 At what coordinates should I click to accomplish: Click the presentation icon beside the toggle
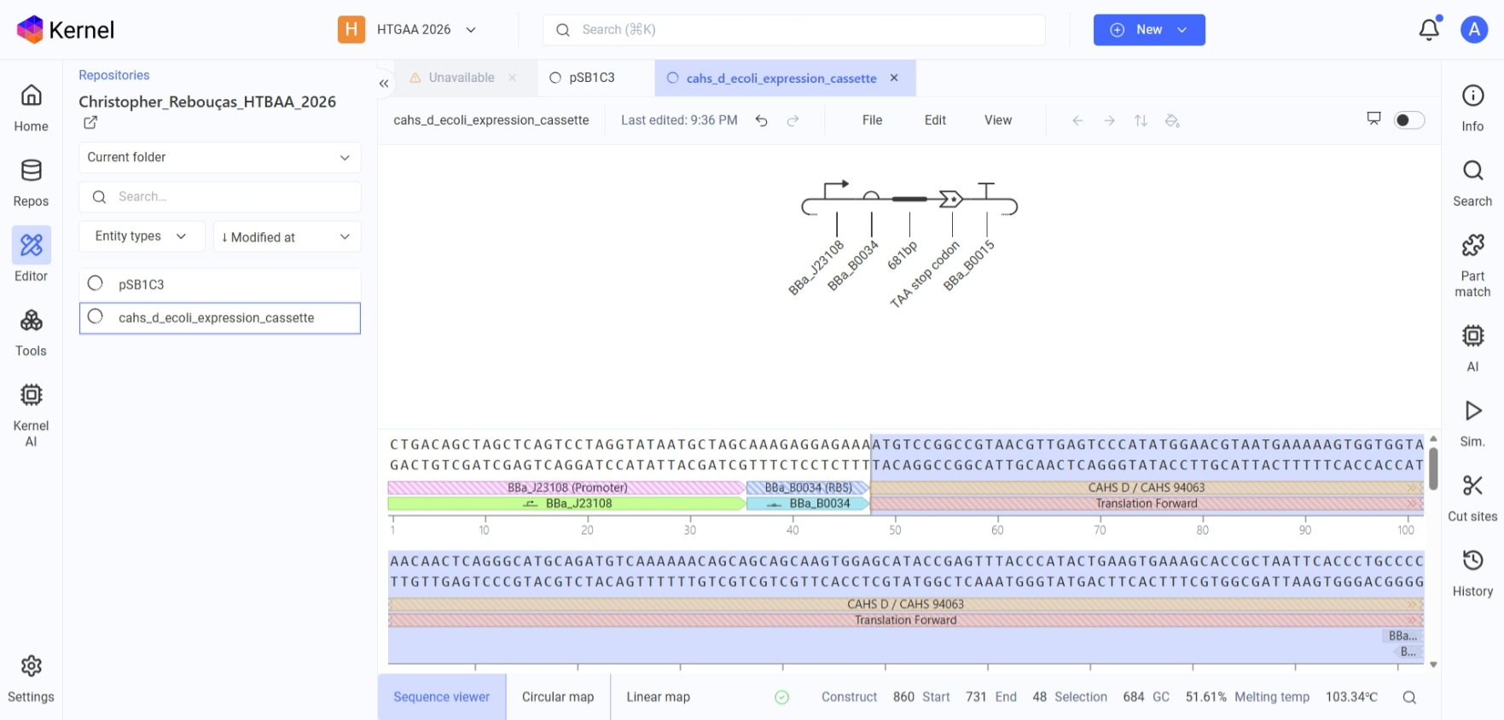1373,119
